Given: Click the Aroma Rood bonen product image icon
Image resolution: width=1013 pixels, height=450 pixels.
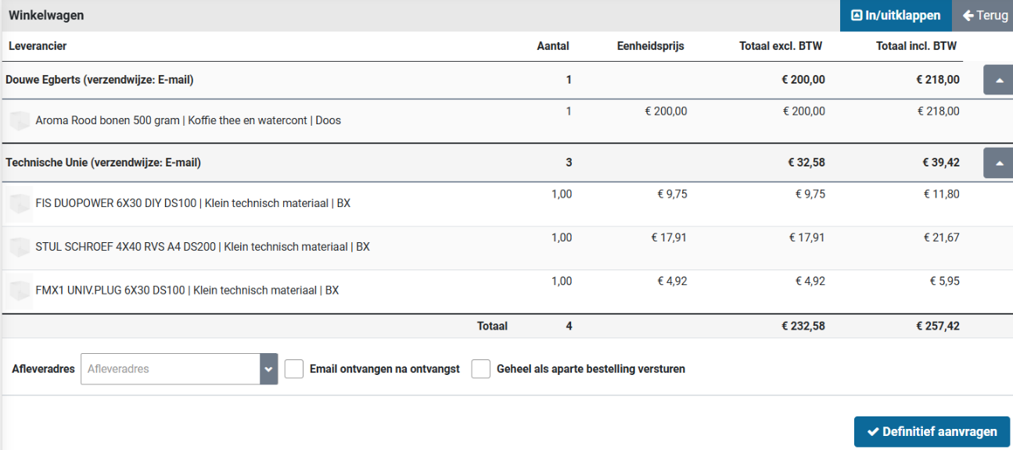Looking at the screenshot, I should tap(20, 121).
